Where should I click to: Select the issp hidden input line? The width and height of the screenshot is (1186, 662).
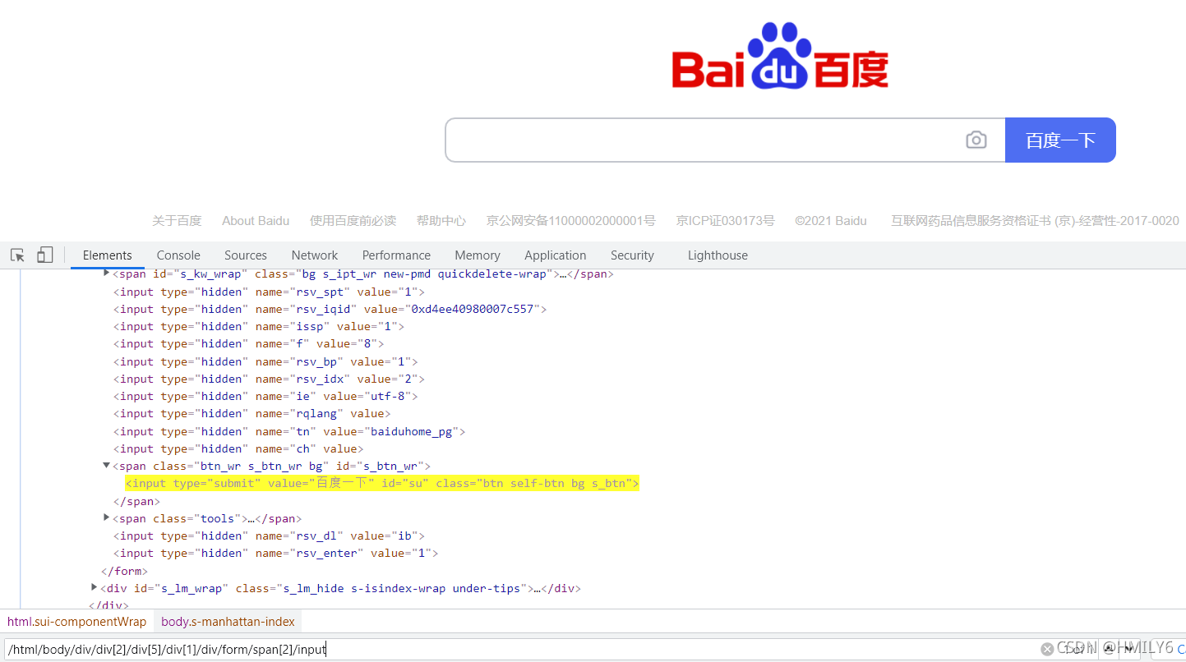259,326
